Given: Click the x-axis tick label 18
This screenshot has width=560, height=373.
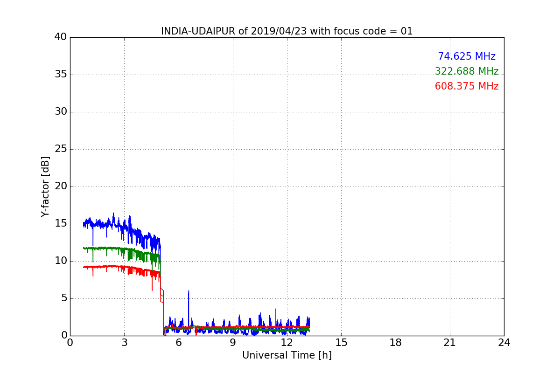Looking at the screenshot, I should tap(396, 343).
